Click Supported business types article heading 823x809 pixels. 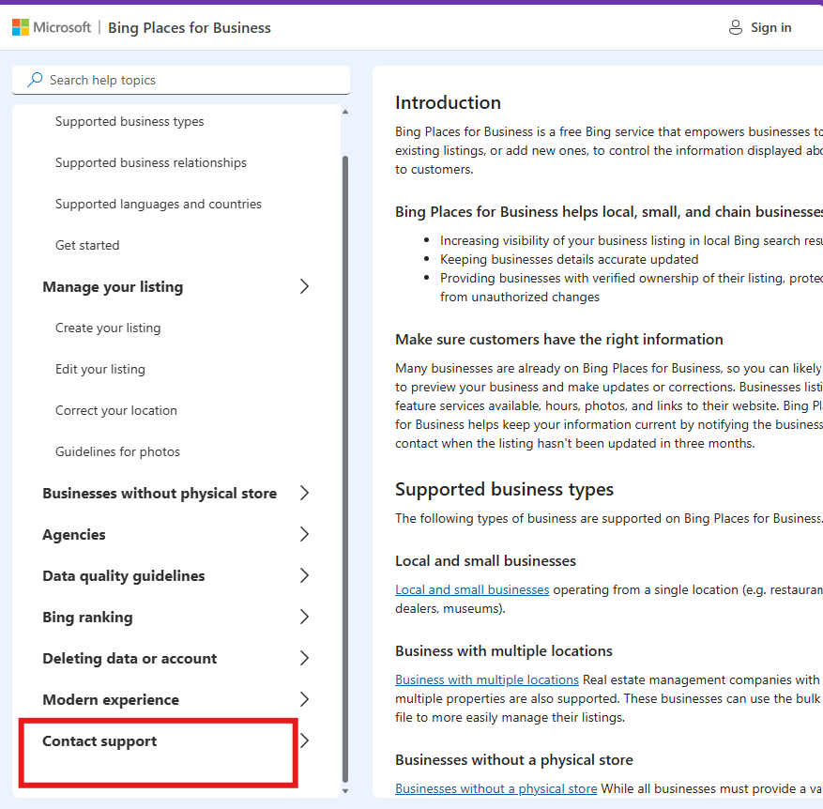pos(504,489)
